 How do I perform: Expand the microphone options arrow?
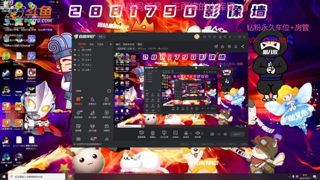coord(191,134)
